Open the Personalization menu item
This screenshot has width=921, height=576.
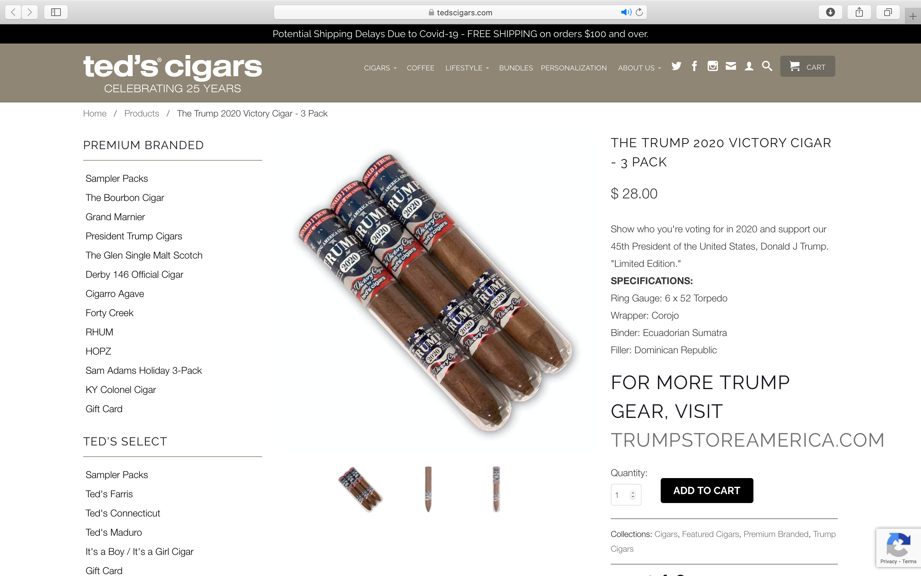pos(573,68)
